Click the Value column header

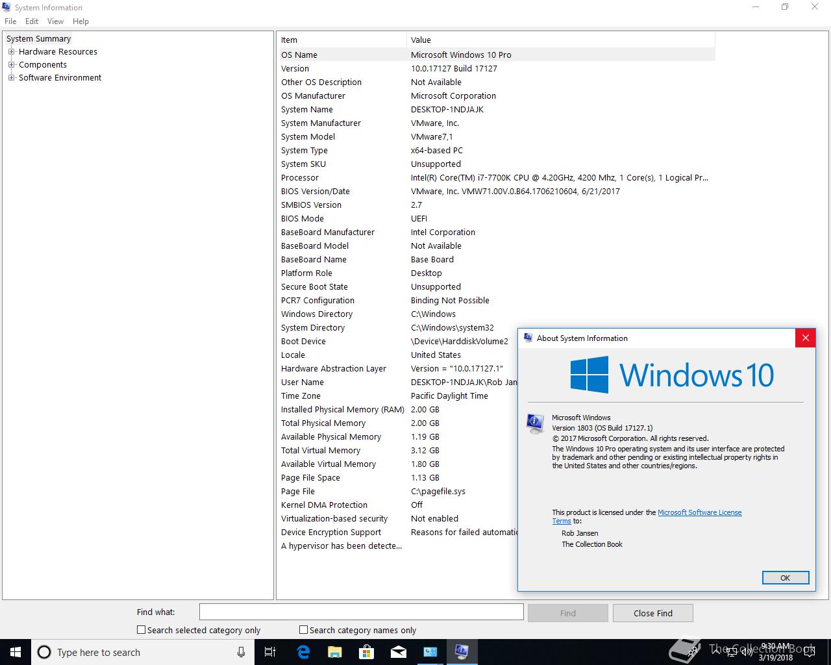click(x=561, y=40)
